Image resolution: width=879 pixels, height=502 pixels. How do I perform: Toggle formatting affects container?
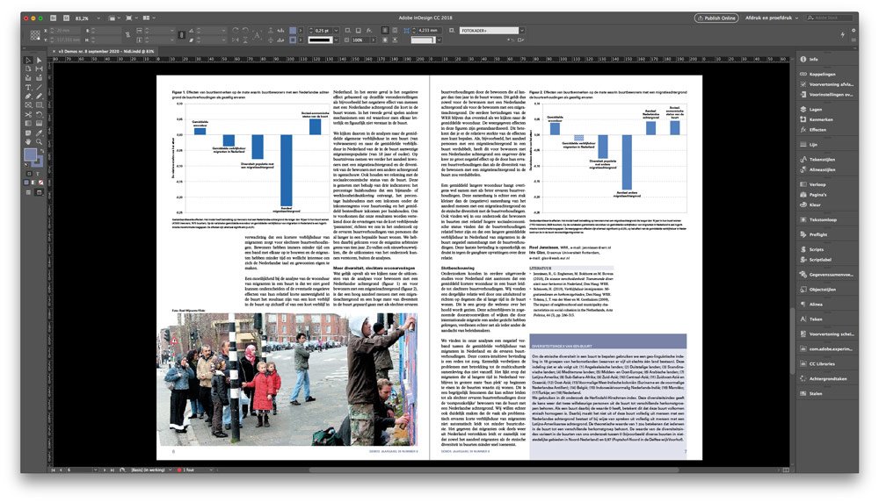[x=29, y=174]
